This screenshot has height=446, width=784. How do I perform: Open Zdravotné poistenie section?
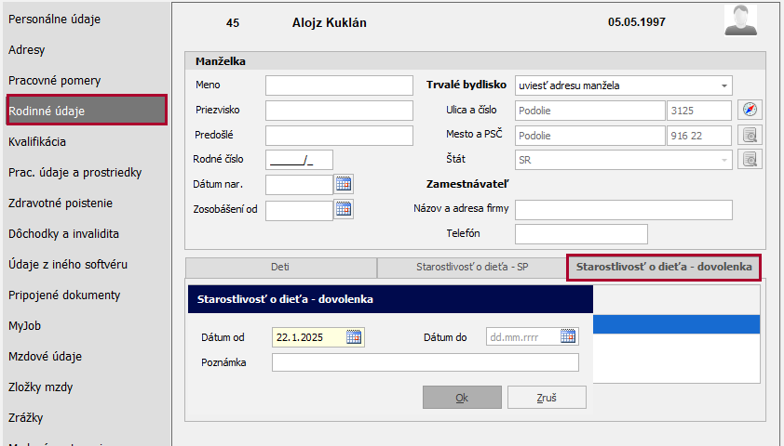point(63,203)
